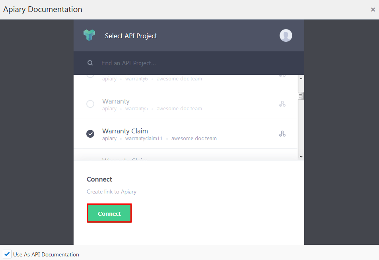
Task: Close the Apiary Documentation dialog
Action: [x=373, y=9]
